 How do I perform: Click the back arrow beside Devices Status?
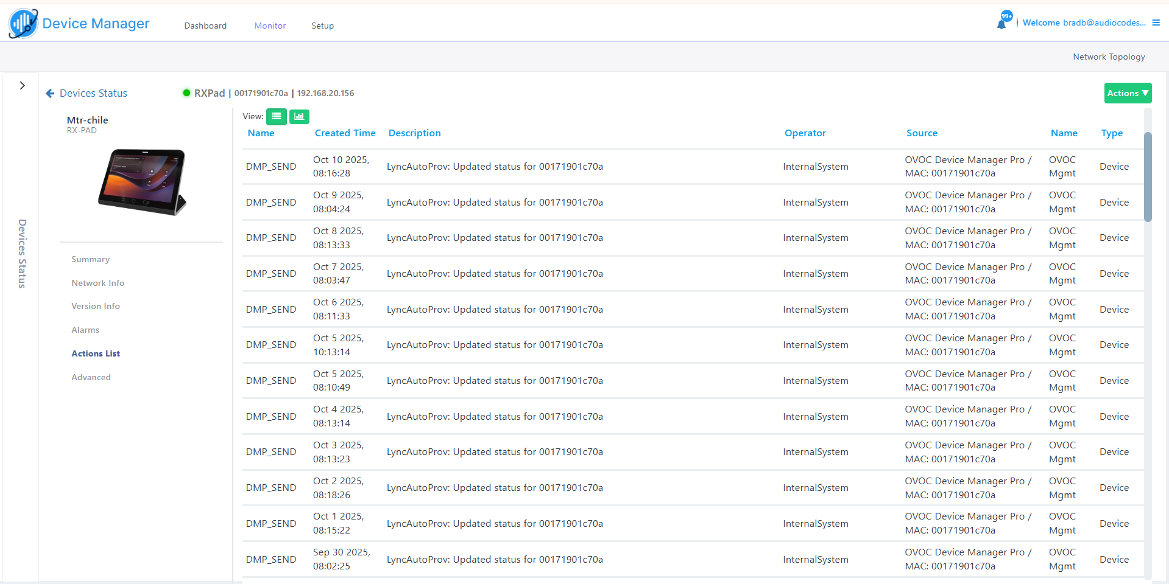(50, 93)
